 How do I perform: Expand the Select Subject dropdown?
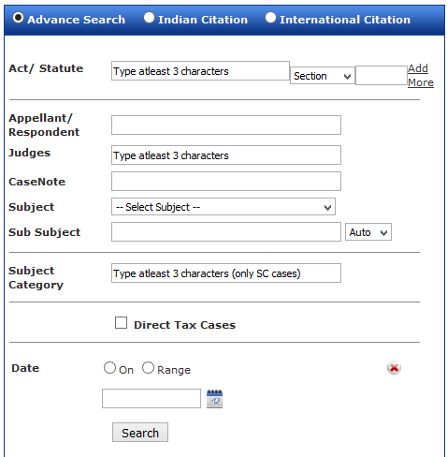tap(223, 207)
